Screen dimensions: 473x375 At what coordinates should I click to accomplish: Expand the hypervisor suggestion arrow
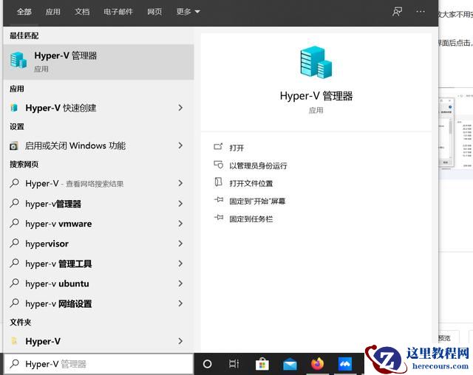[180, 244]
